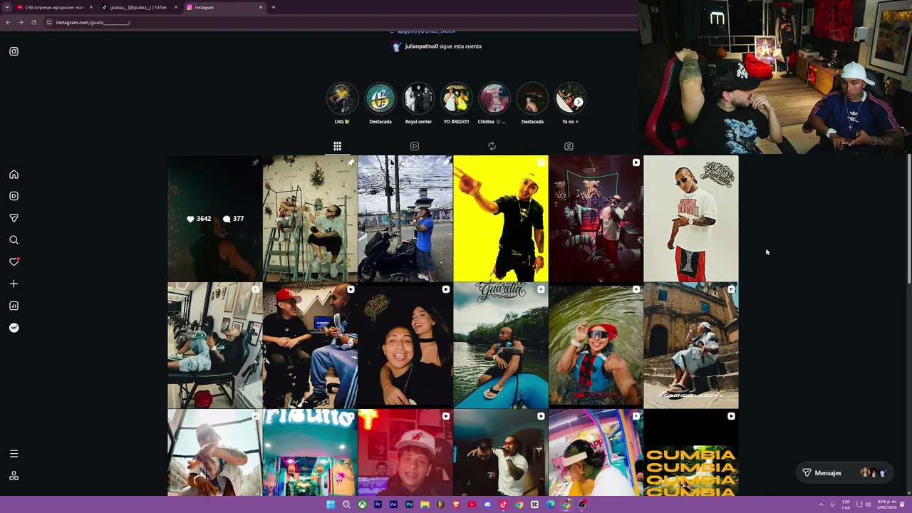
Task: Open TikTok app from the taskbar
Action: click(x=503, y=504)
